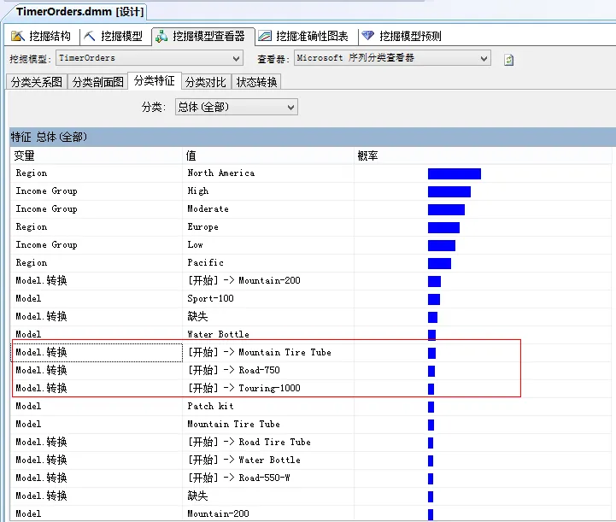Expand the 分类 总体(全部) combo box
Viewport: 616px width, 522px height.
236,107
